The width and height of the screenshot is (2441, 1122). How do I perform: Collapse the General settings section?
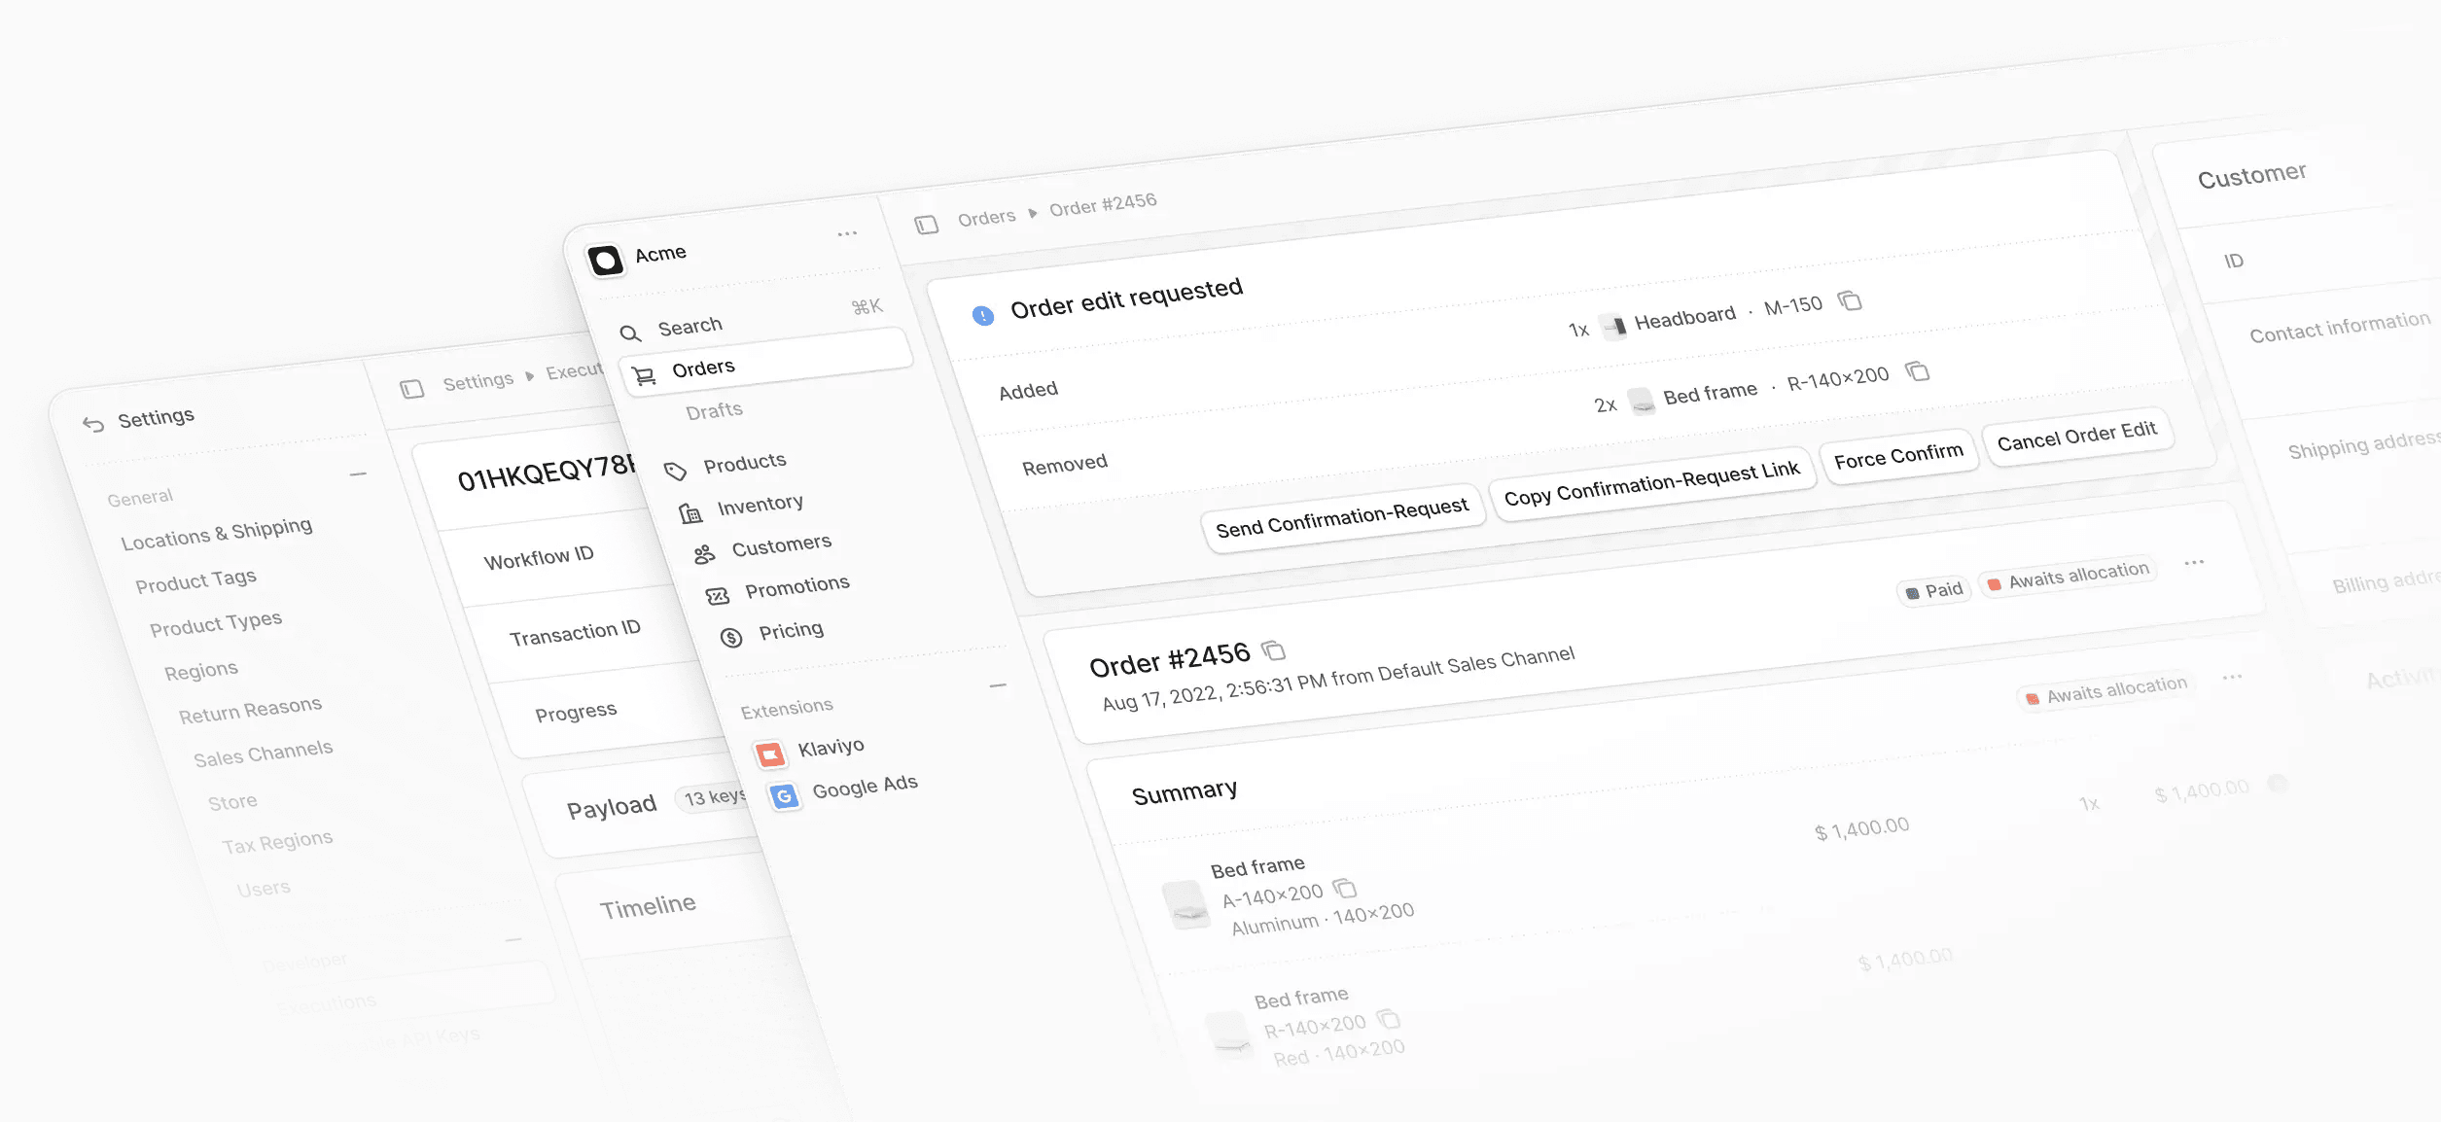pyautogui.click(x=358, y=474)
